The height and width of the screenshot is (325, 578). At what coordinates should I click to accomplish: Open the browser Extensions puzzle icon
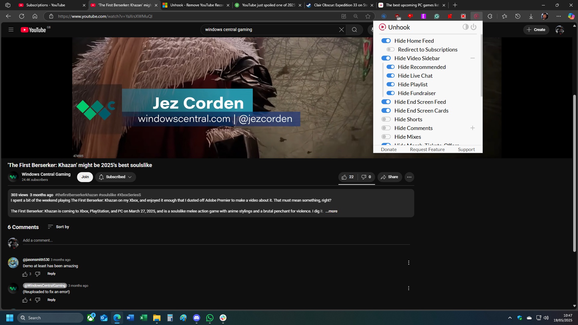click(x=490, y=16)
